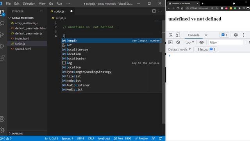This screenshot has height=141, width=250.
Task: Open the top JavaScript context dropdown
Action: [189, 42]
